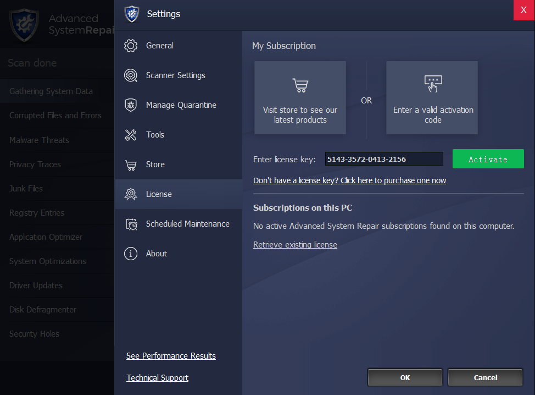This screenshot has height=395, width=535.
Task: Click the No active subscriptions found message
Action: pos(383,226)
